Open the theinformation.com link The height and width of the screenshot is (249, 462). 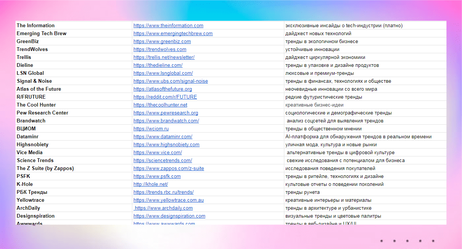point(168,26)
